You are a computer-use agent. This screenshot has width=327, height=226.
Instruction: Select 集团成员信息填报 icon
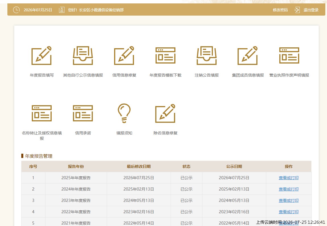[248, 55]
